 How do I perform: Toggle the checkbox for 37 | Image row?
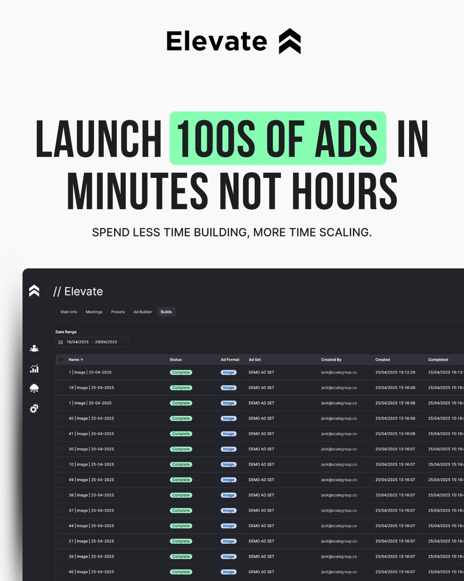pos(61,510)
